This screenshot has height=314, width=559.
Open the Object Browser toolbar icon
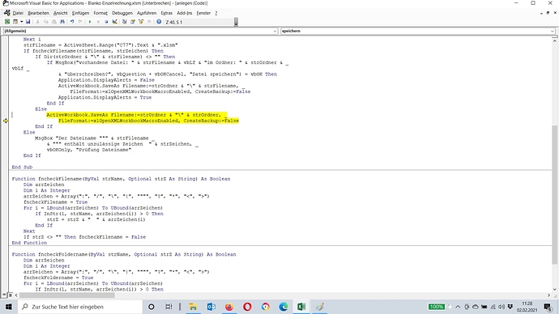tap(141, 22)
